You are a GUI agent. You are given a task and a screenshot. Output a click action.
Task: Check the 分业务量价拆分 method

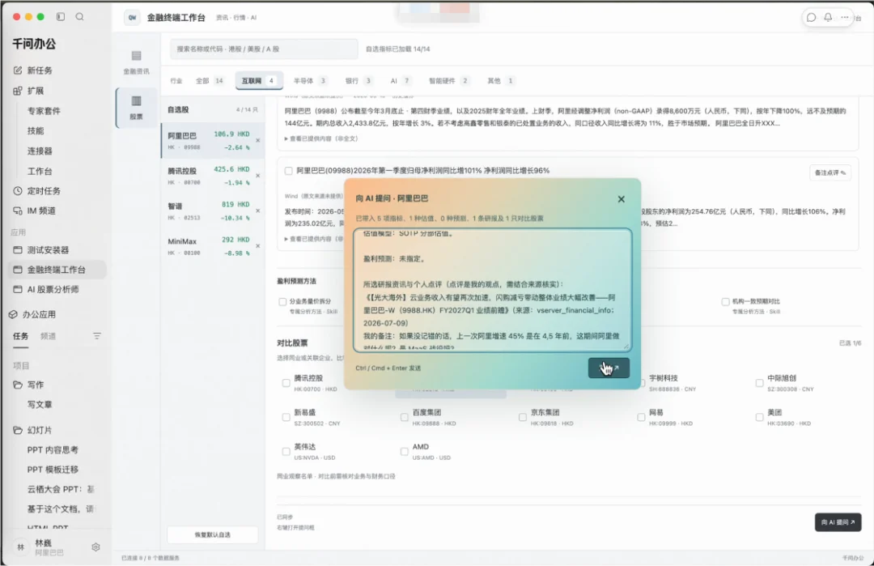[x=282, y=302]
